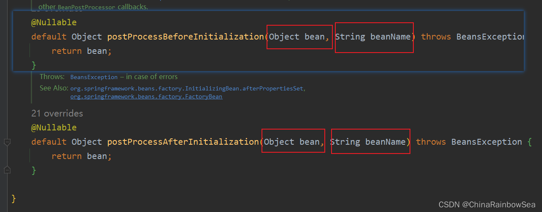Click 'Object bean' parameter in postProcessAfterInitialization
542x212 pixels.
coord(292,142)
